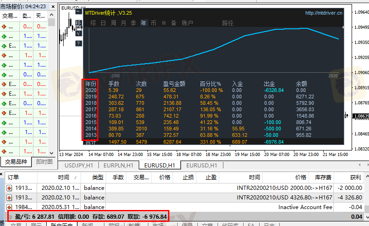Screen dimensions: 369x226
Task: Click the 331.00 % total percentage
Action: pyautogui.click(x=211, y=142)
